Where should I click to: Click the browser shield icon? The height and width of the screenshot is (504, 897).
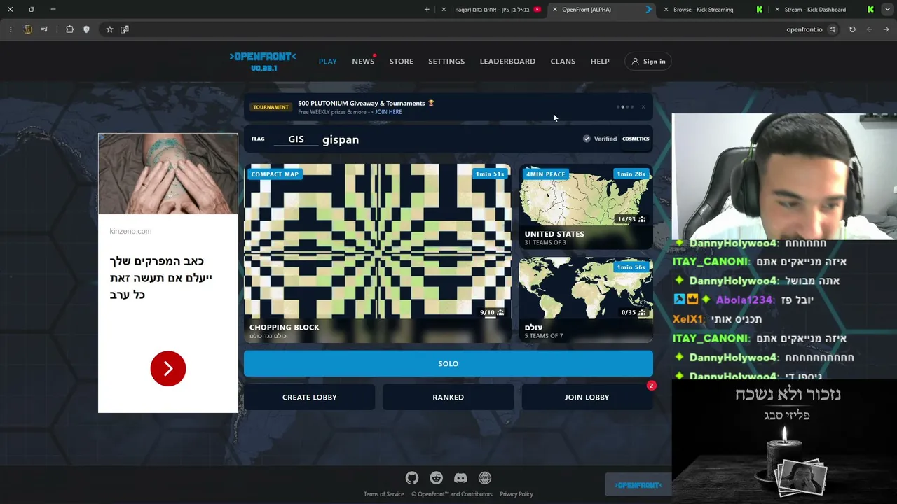86,29
